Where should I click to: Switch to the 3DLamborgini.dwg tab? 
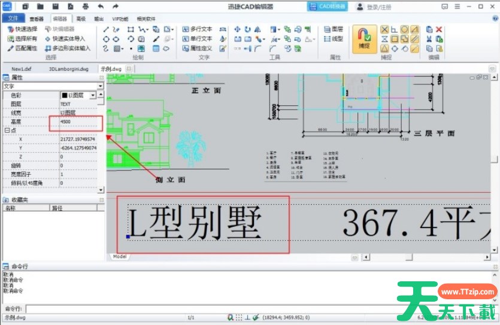tap(68, 69)
